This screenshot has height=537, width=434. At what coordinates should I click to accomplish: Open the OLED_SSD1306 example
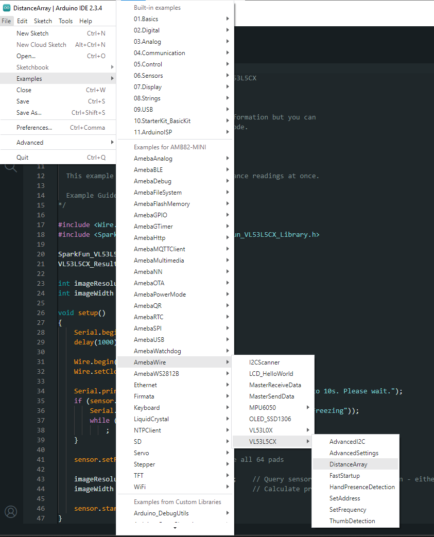pyautogui.click(x=270, y=419)
